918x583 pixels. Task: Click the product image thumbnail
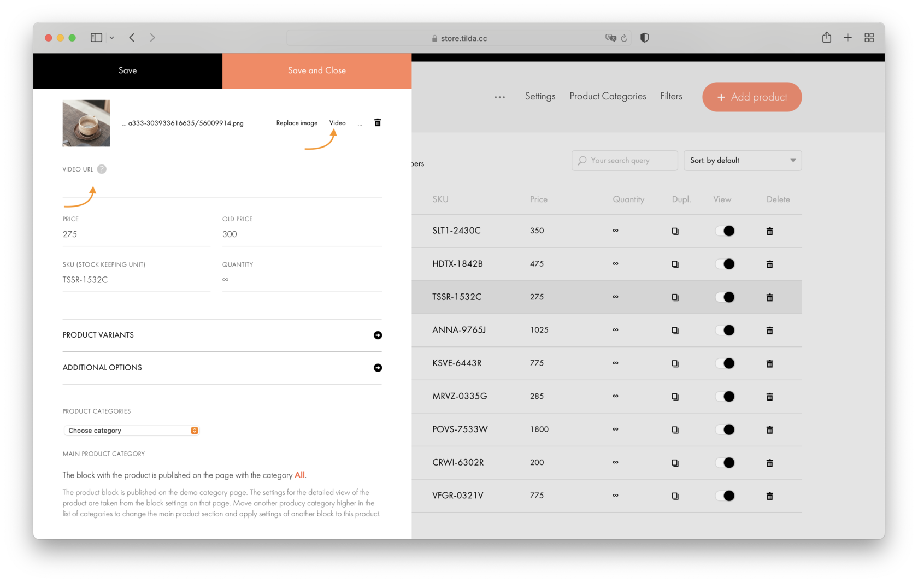coord(86,123)
